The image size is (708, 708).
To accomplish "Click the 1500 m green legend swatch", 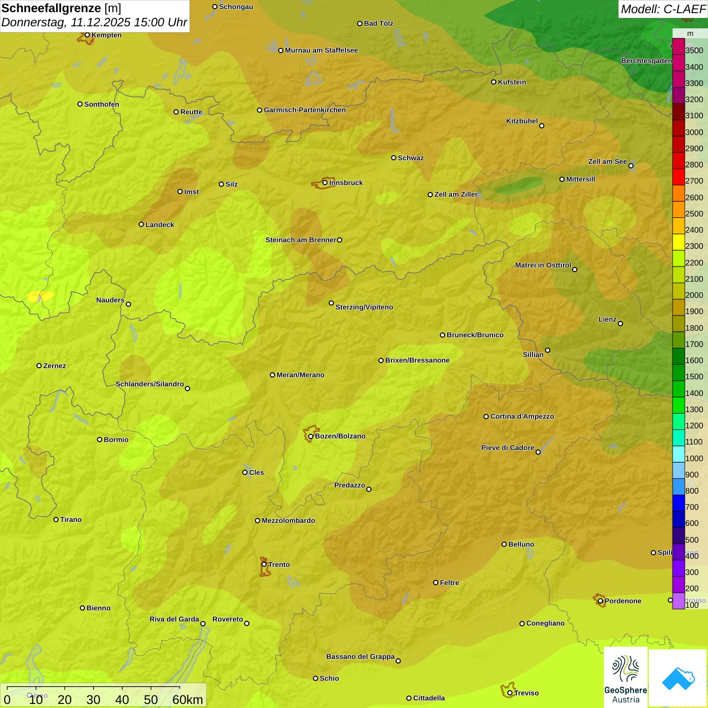I will pyautogui.click(x=679, y=373).
